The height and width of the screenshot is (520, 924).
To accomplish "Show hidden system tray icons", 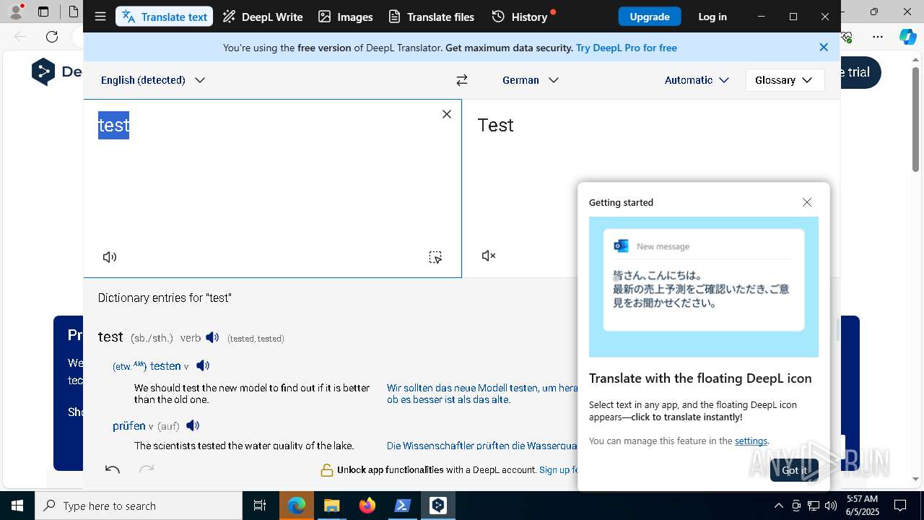I will pyautogui.click(x=778, y=506).
